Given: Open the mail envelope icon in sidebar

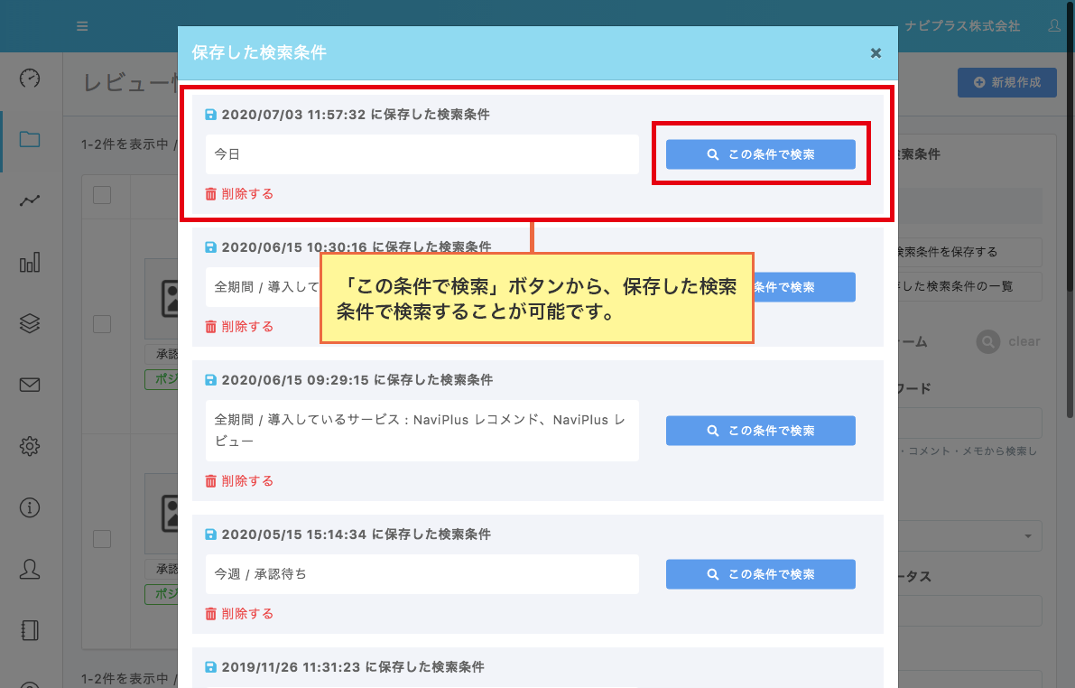Looking at the screenshot, I should tap(30, 385).
